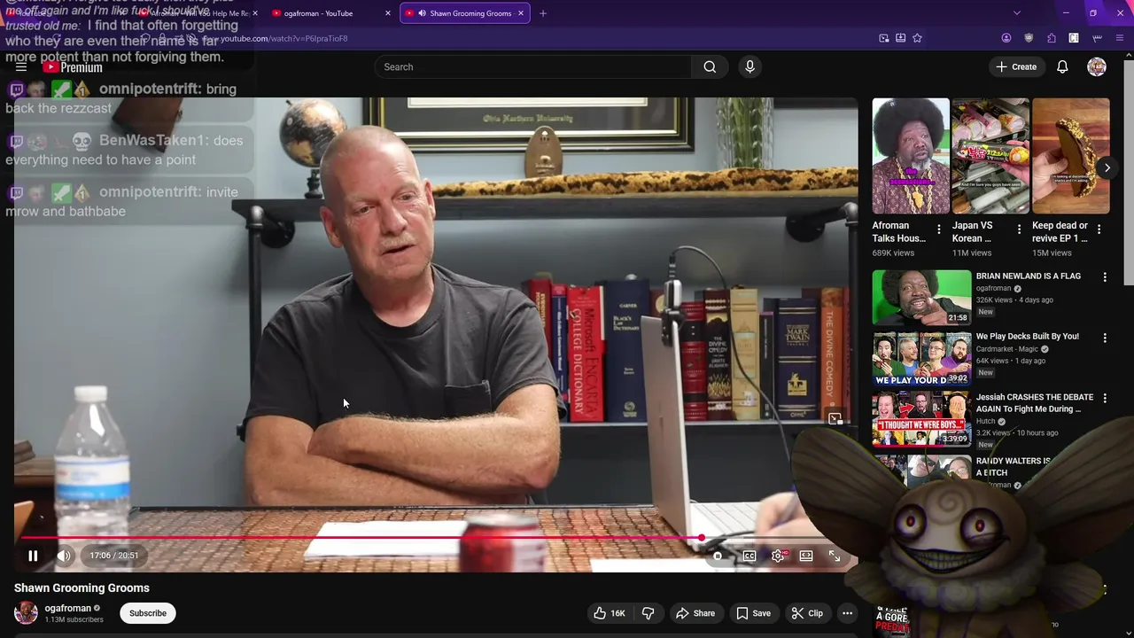
Task: Open options for Jessiah CRASHES THE DEBATE video
Action: (x=1105, y=398)
